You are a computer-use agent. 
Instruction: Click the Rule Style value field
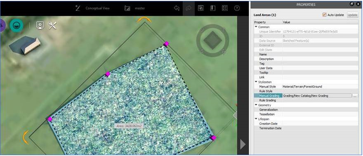tap(320, 91)
